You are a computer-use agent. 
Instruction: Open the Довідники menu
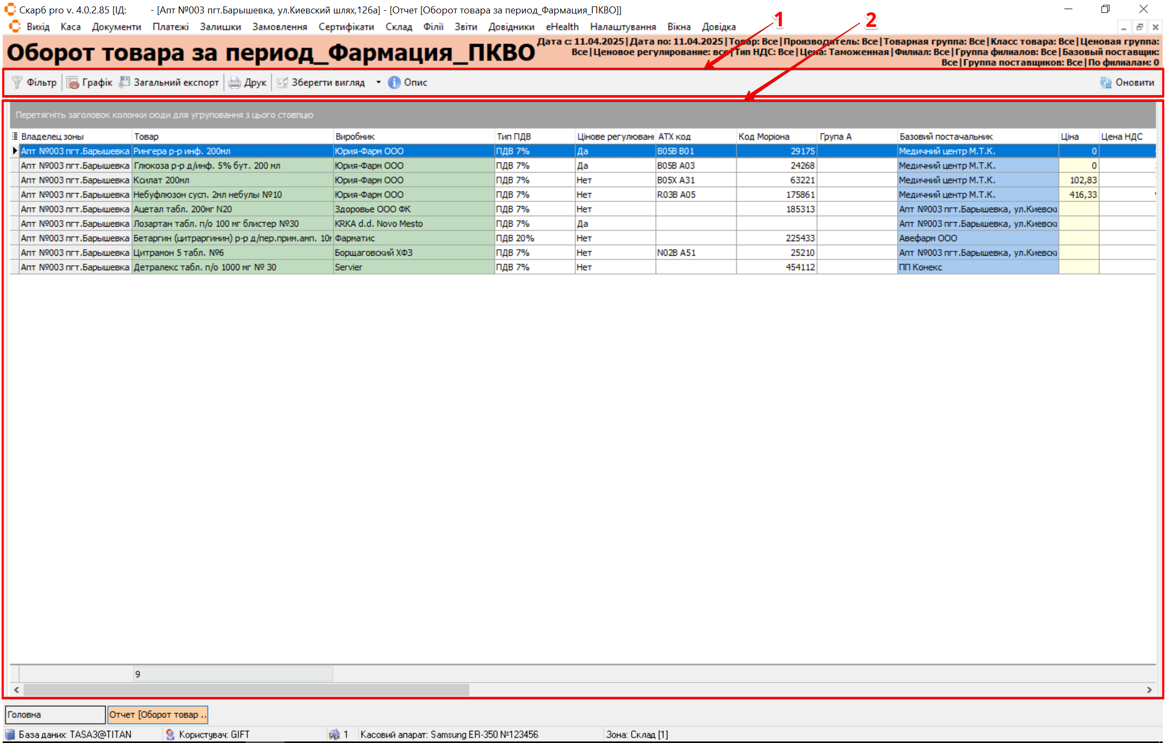tap(511, 27)
